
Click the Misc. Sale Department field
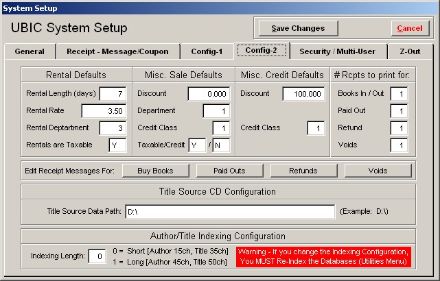click(216, 111)
